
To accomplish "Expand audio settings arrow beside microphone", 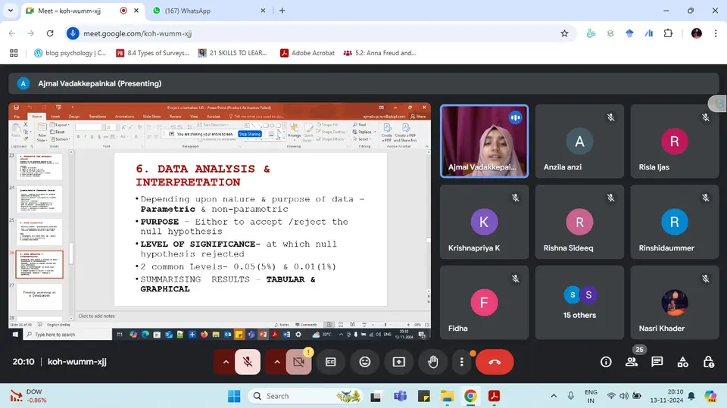I will [226, 362].
